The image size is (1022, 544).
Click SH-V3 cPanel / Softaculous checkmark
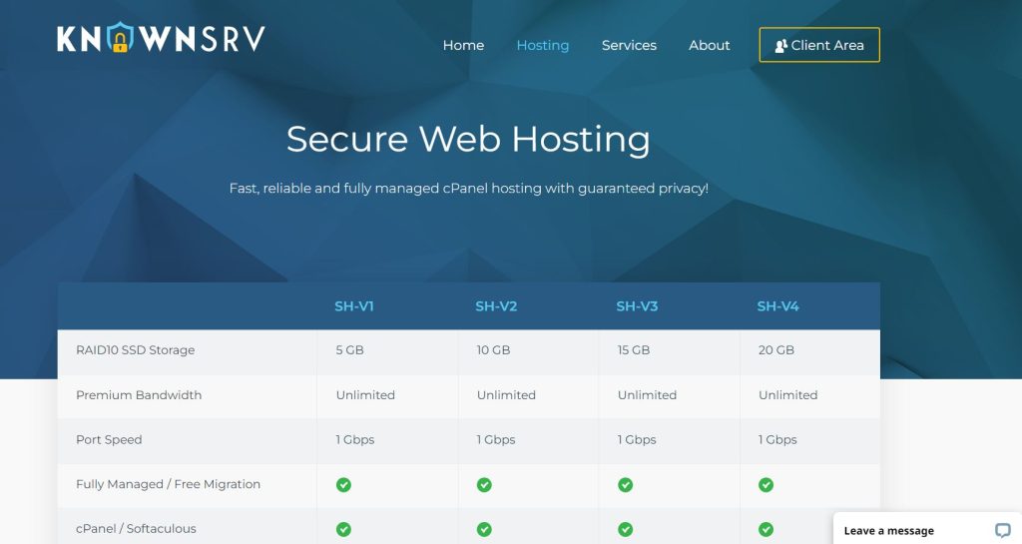pyautogui.click(x=625, y=529)
